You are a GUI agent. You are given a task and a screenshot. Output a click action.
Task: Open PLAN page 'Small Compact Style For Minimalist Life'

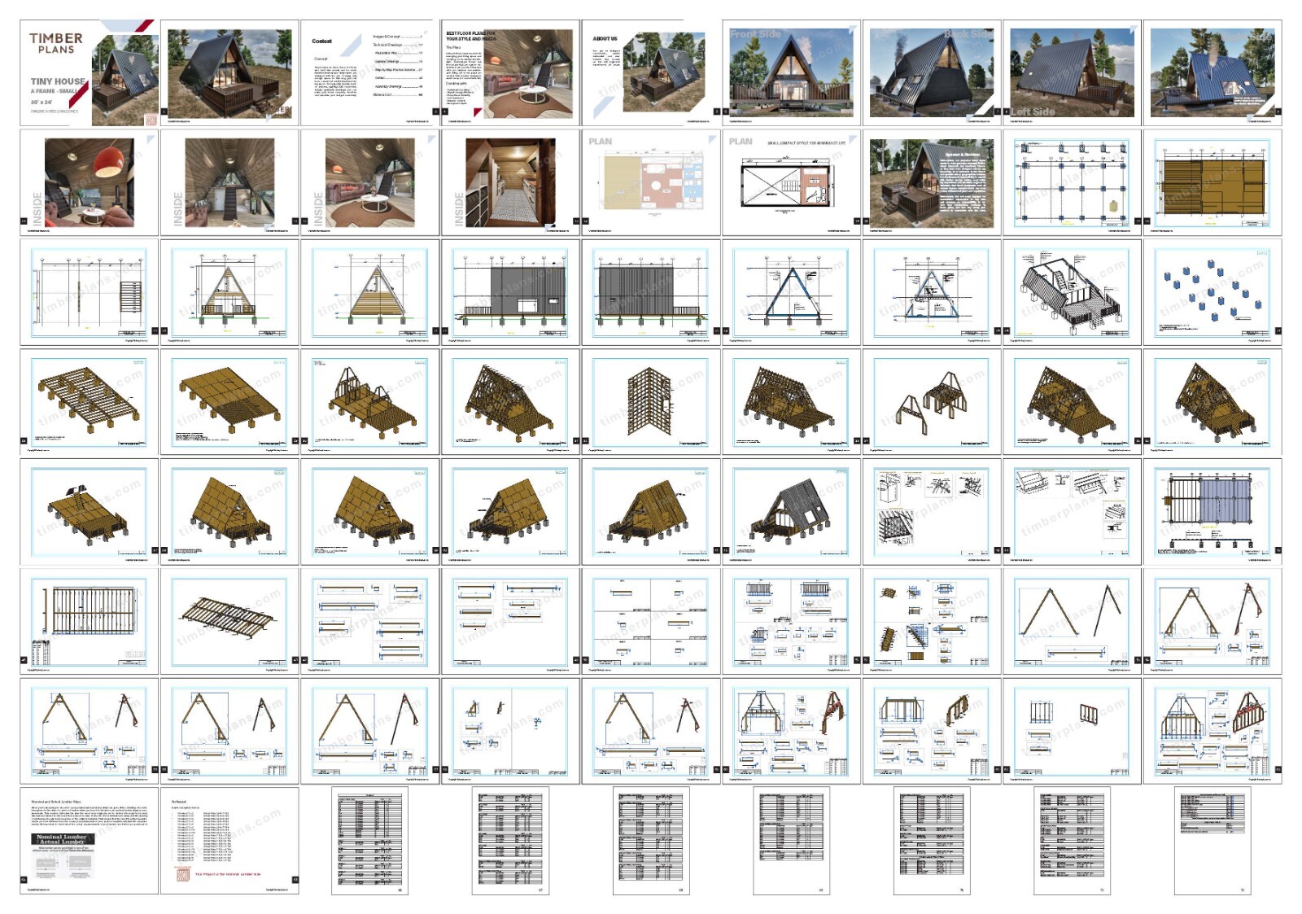coord(791,183)
